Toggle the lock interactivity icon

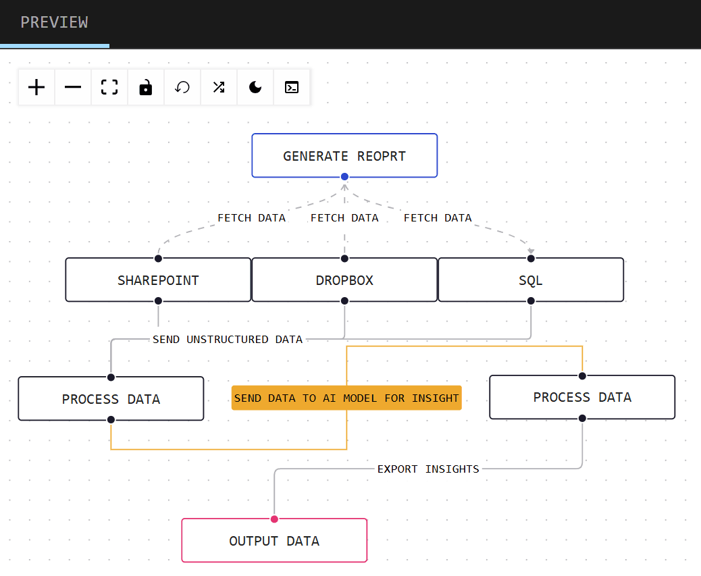pos(146,87)
